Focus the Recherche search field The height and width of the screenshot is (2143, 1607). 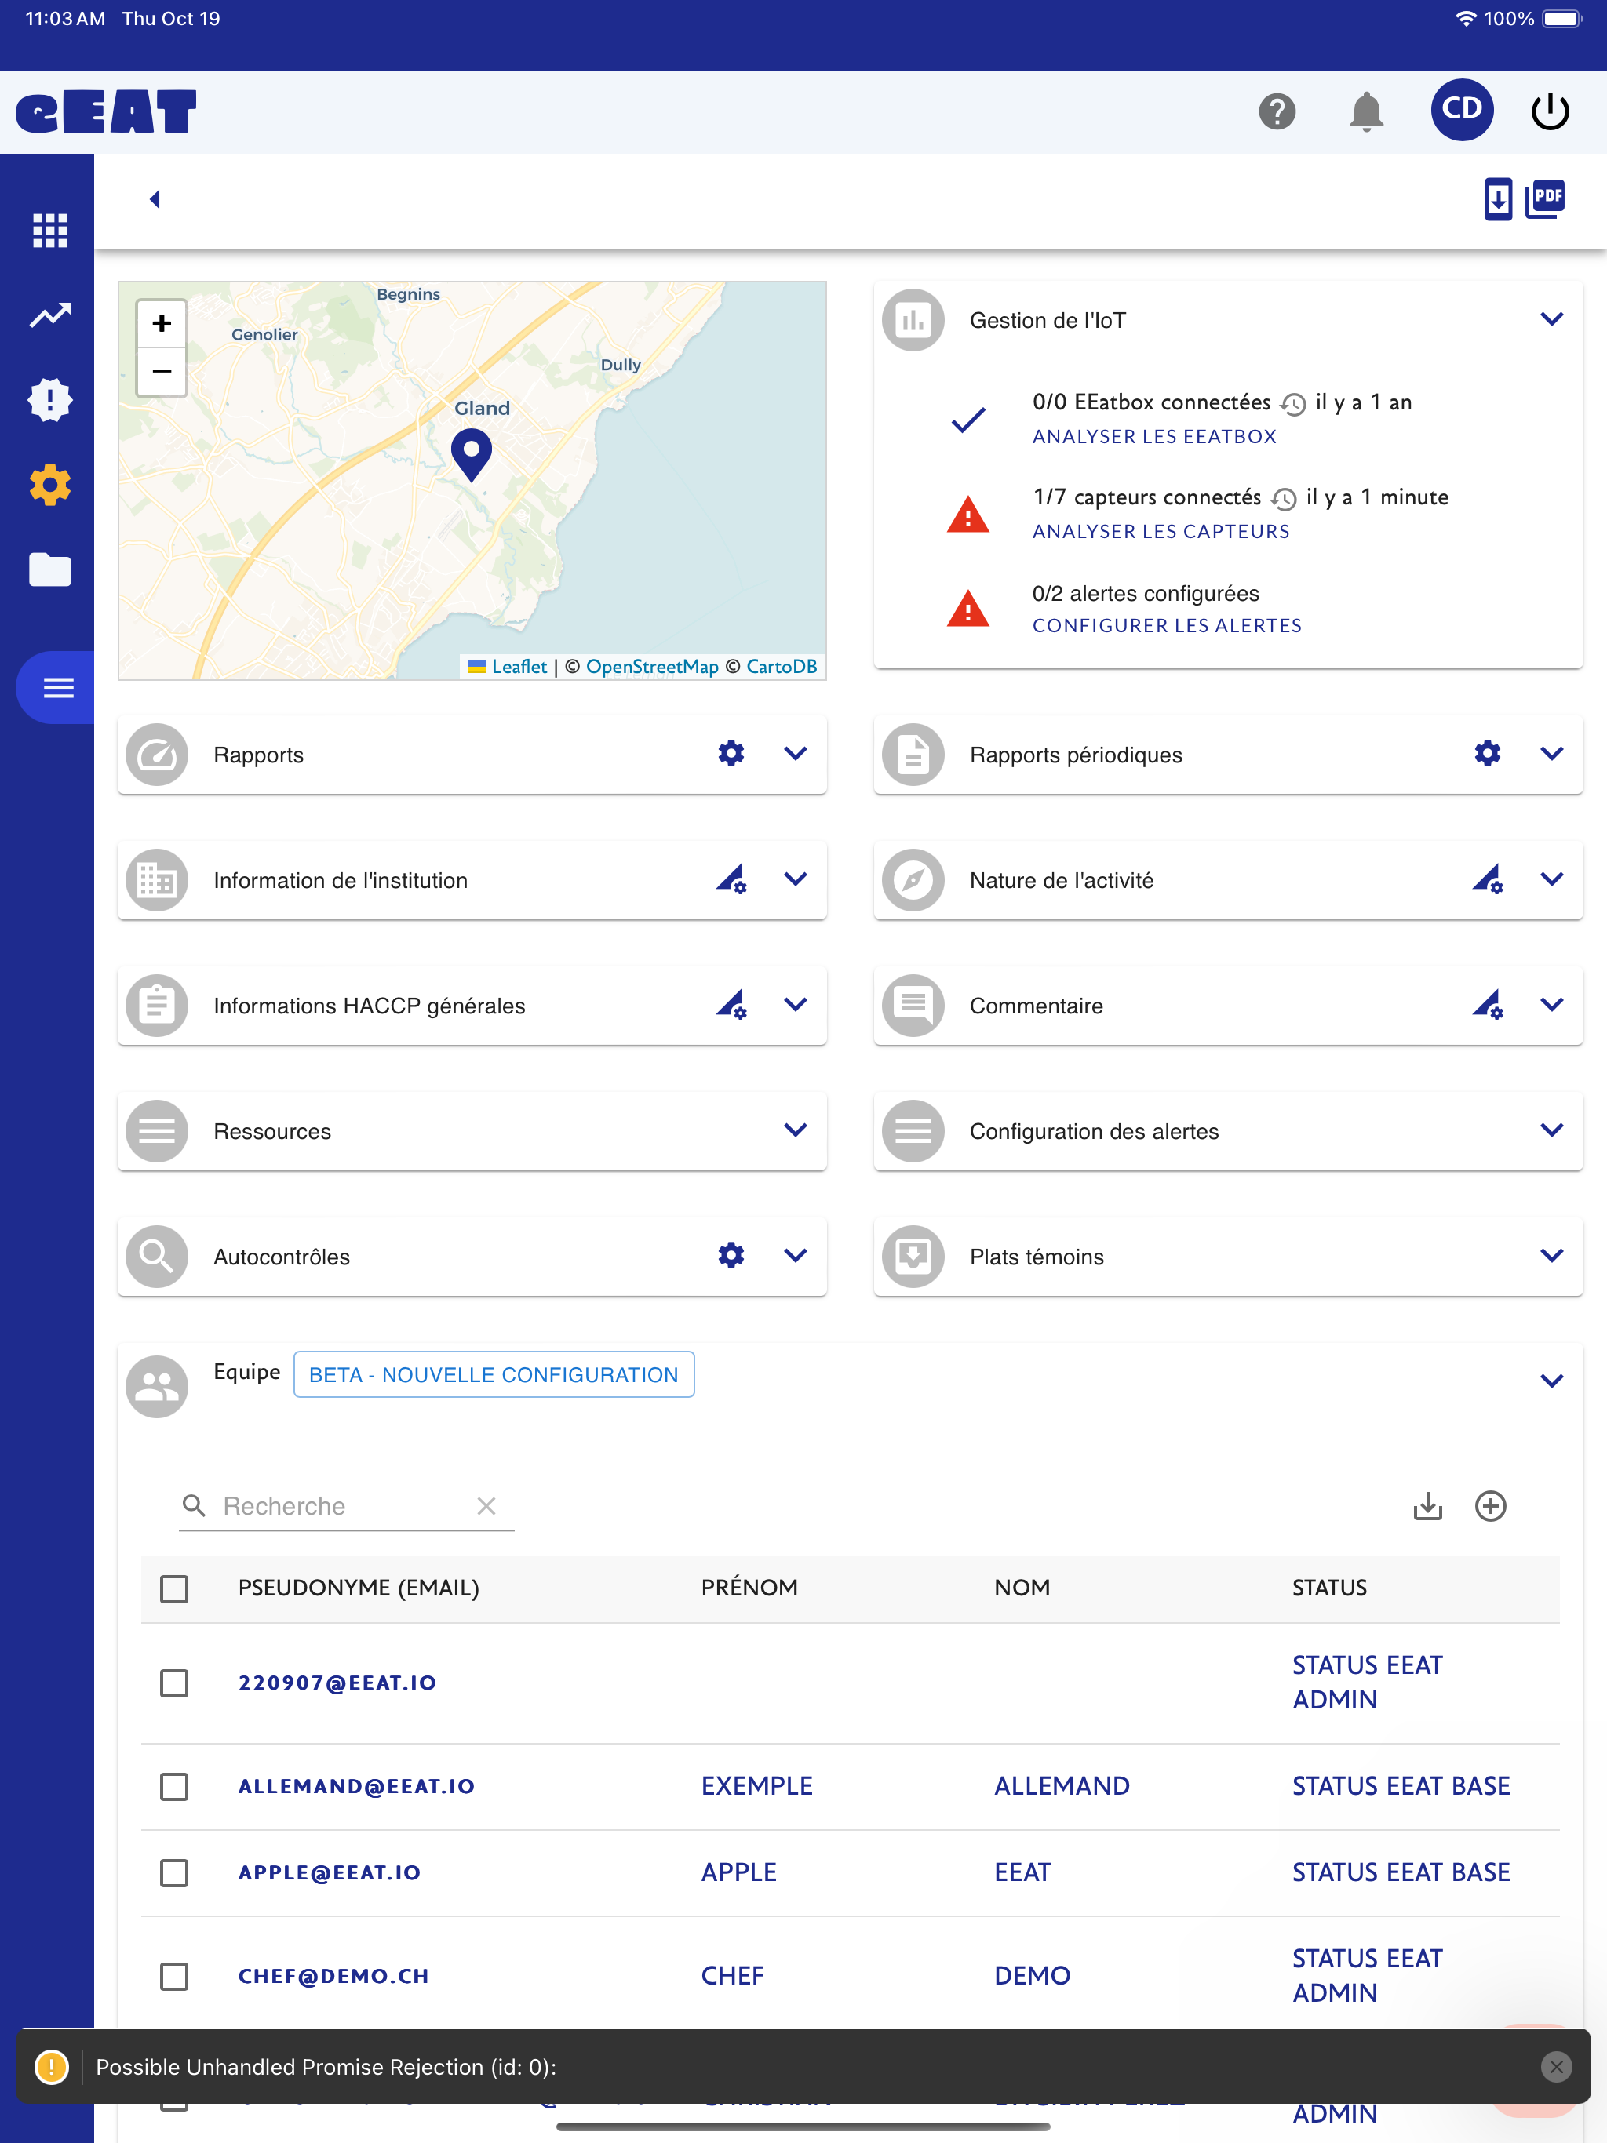(x=344, y=1505)
